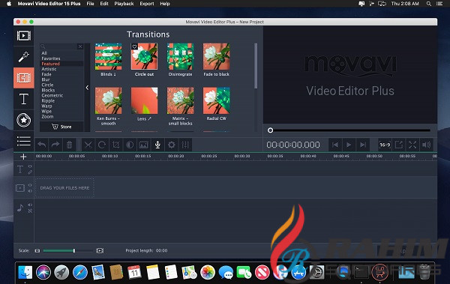The width and height of the screenshot is (450, 284).
Task: Open the Transition wizard image icon
Action: coord(143,145)
